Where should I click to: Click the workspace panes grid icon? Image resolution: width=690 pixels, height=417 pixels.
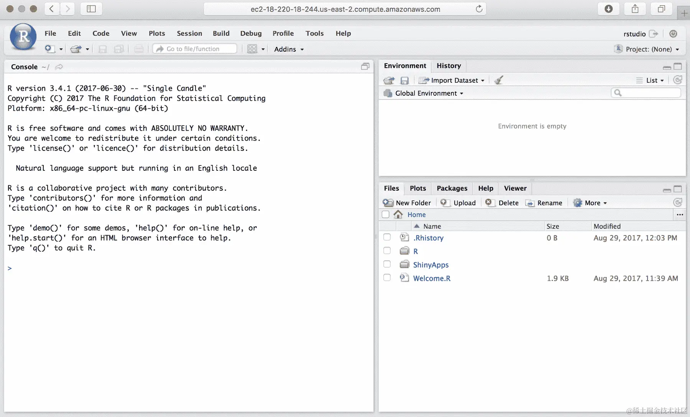(252, 49)
